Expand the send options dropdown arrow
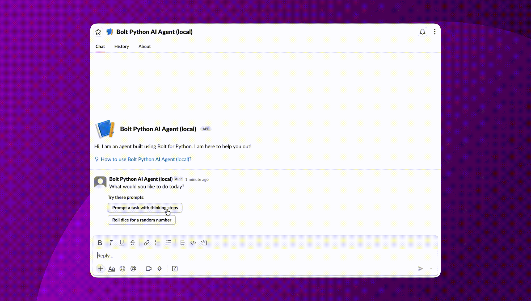The height and width of the screenshot is (301, 531). [431, 269]
